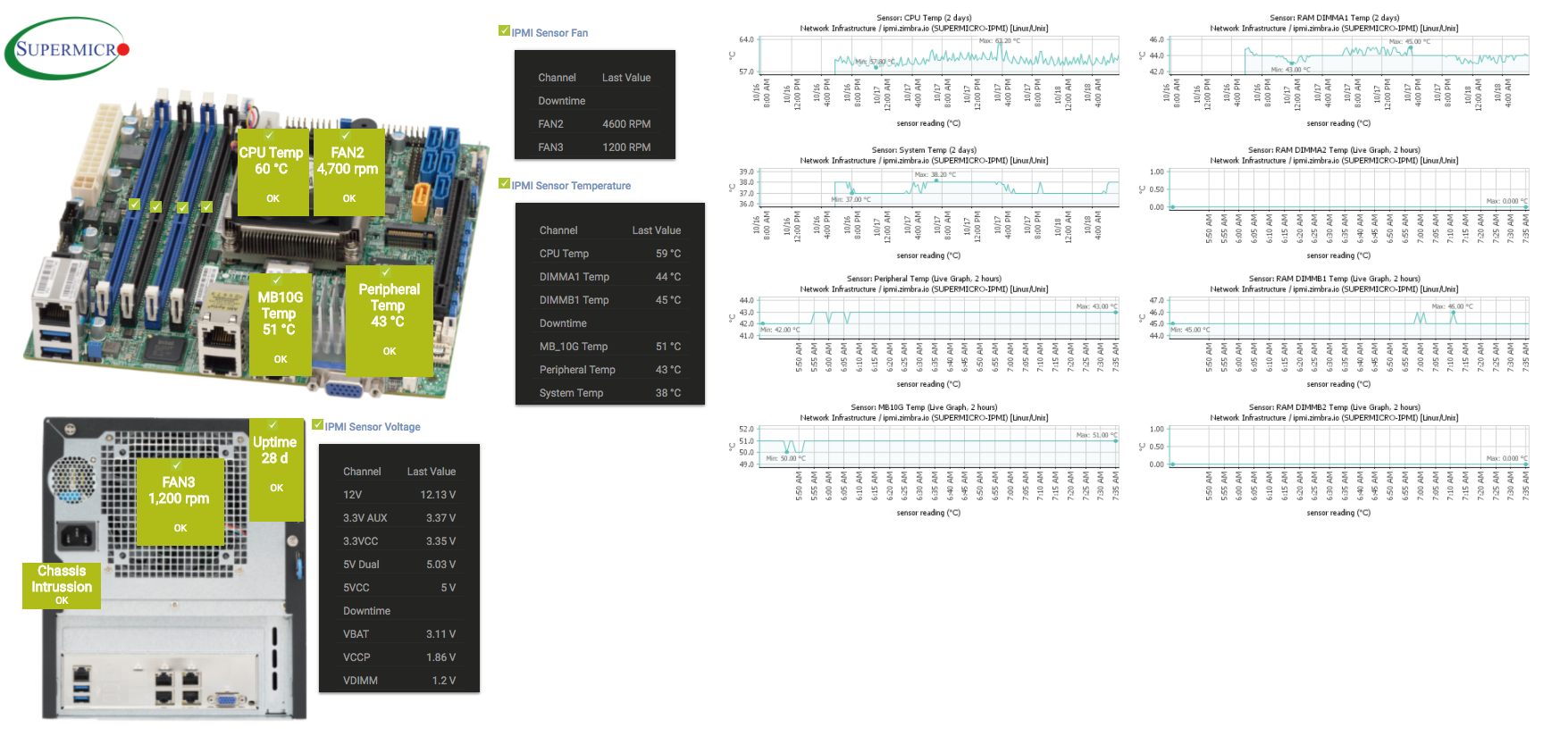Click the green check beside IPMI Sensor Fan
This screenshot has height=745, width=1568.
click(x=504, y=31)
